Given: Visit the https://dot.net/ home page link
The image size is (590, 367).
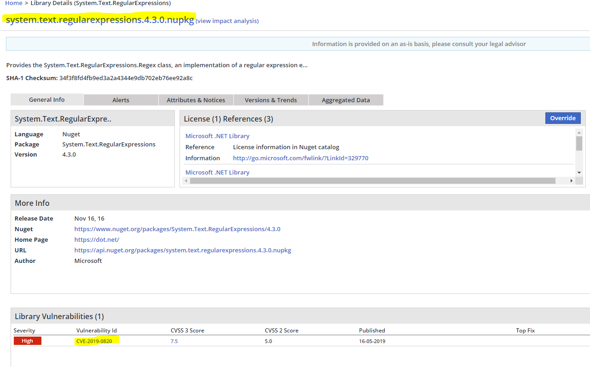Looking at the screenshot, I should pos(97,239).
